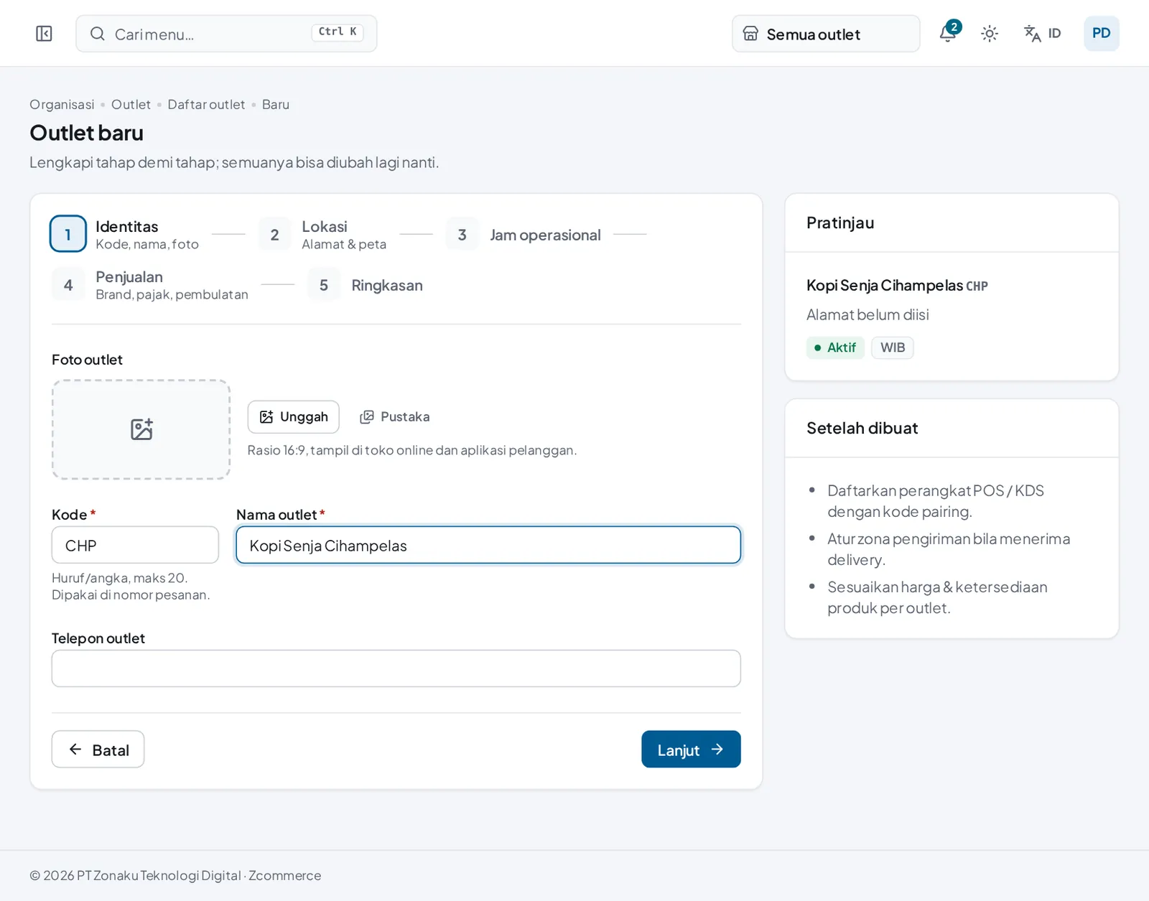Viewport: 1149px width, 901px height.
Task: Click the WIB timezone badge
Action: [893, 347]
